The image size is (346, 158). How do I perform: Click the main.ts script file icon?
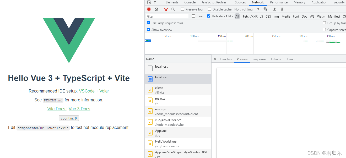pyautogui.click(x=150, y=101)
